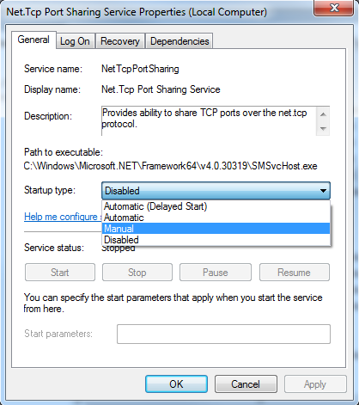Click the description scroll down arrow

(x=323, y=128)
